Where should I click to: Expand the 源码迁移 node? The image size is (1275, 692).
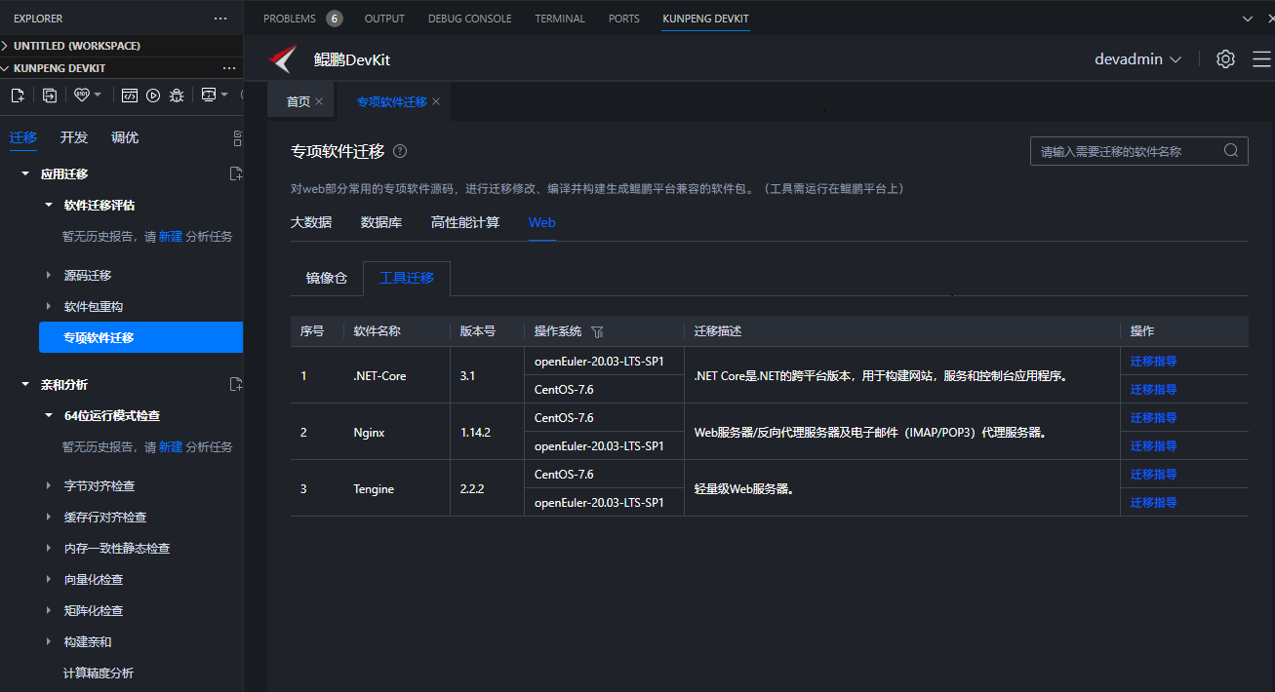49,275
